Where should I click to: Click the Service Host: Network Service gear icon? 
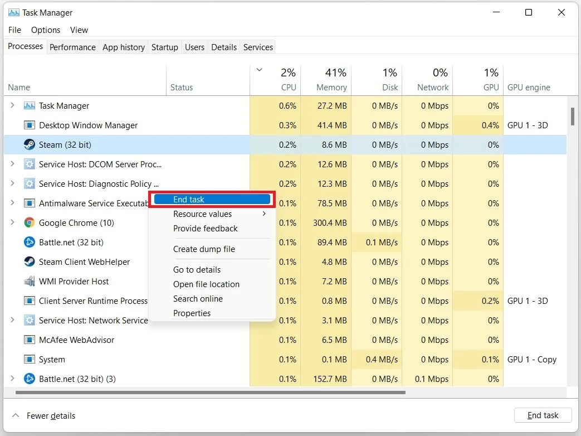coord(30,321)
